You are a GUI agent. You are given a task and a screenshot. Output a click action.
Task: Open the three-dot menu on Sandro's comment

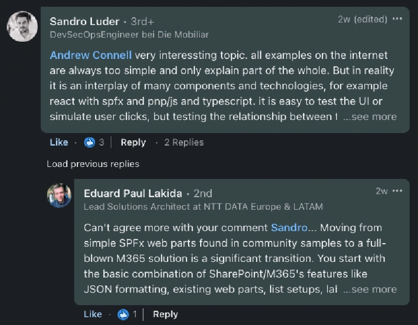(x=398, y=19)
